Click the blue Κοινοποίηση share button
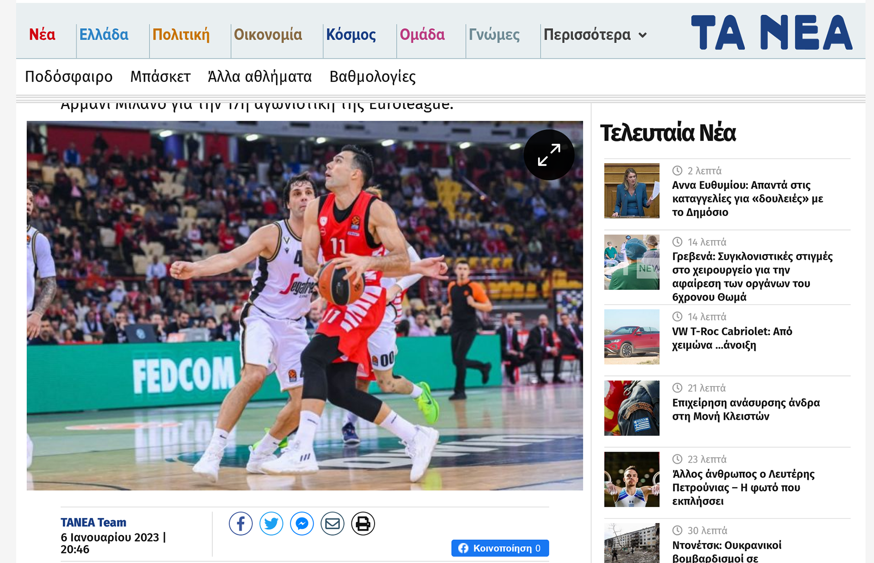 pos(500,548)
